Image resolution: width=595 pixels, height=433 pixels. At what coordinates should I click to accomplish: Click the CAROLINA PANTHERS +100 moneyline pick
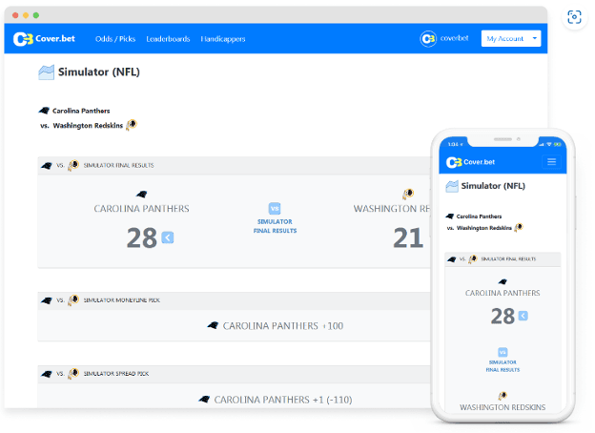coord(283,326)
